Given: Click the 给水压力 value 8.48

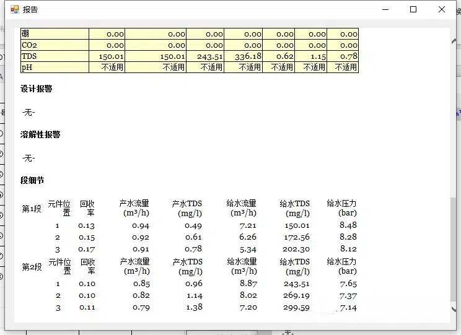Looking at the screenshot, I should (348, 225).
